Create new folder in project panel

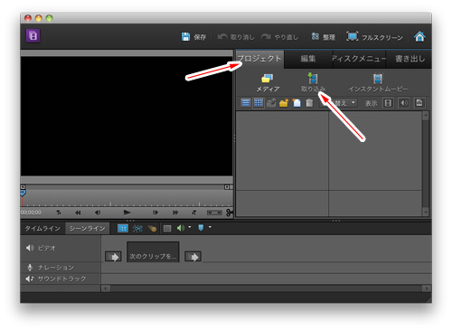coord(284,103)
